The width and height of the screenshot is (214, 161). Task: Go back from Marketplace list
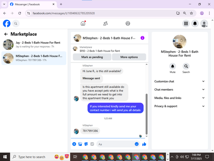(x=6, y=34)
